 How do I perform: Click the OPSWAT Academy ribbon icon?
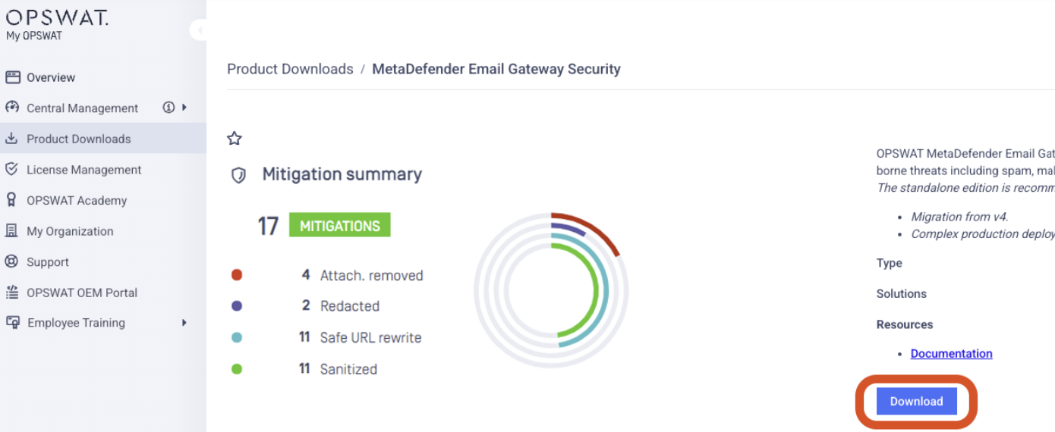click(x=12, y=200)
